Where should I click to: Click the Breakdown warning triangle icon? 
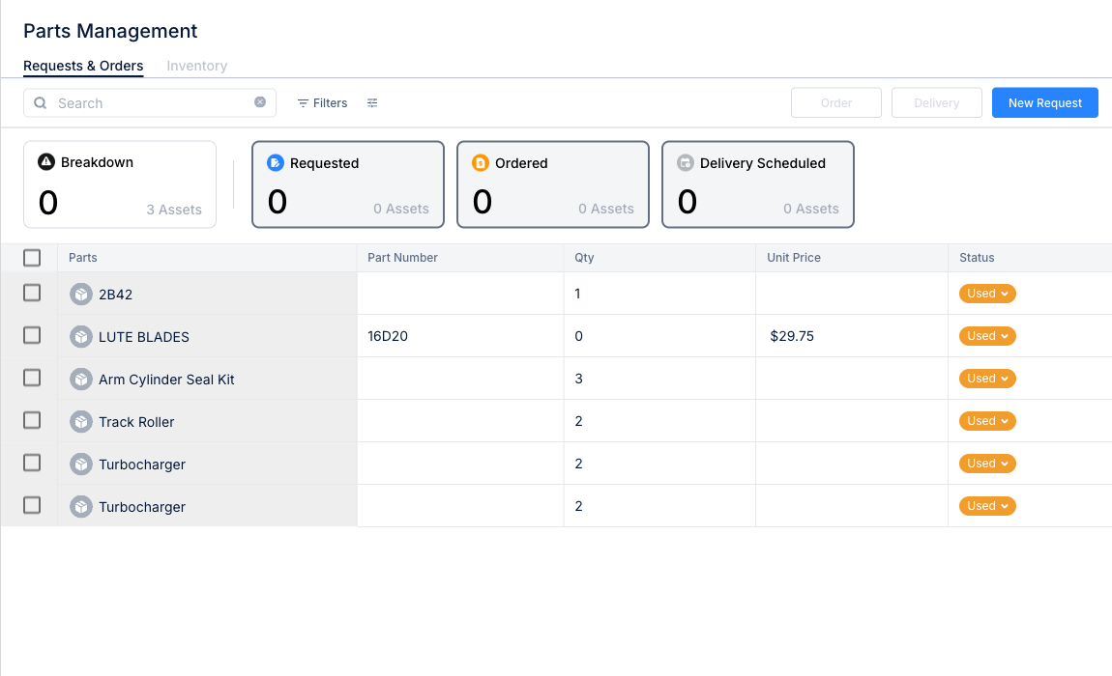(46, 161)
